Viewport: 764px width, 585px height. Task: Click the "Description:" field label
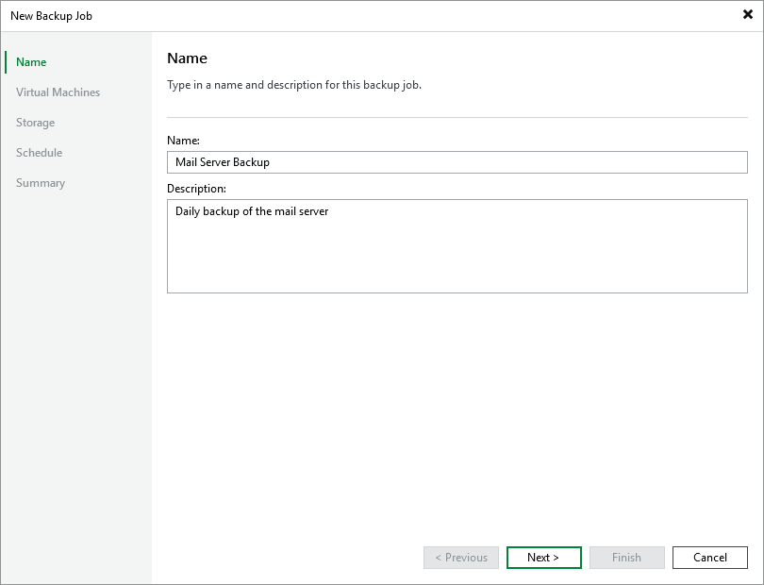[196, 189]
